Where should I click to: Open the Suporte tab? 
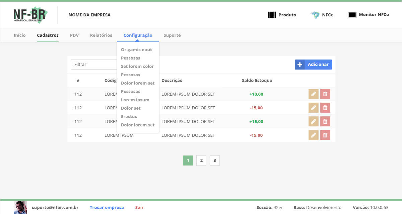coord(172,35)
